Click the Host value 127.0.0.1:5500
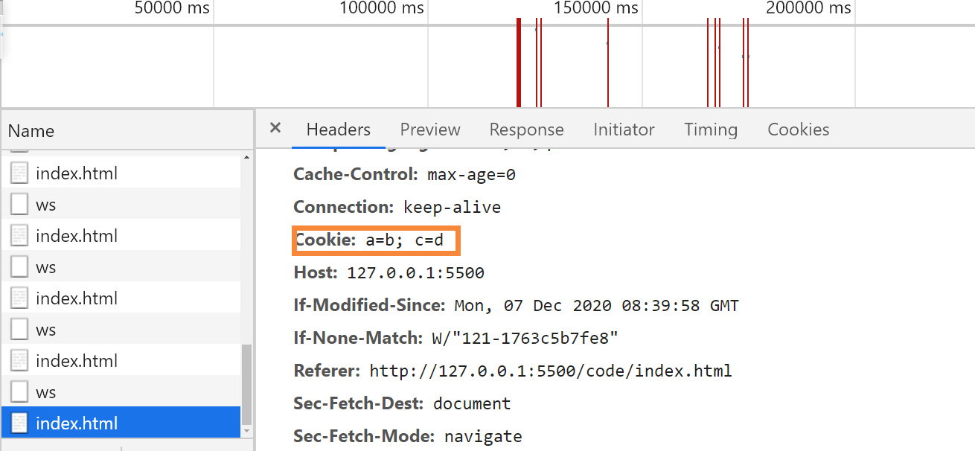The width and height of the screenshot is (975, 451). tap(415, 272)
